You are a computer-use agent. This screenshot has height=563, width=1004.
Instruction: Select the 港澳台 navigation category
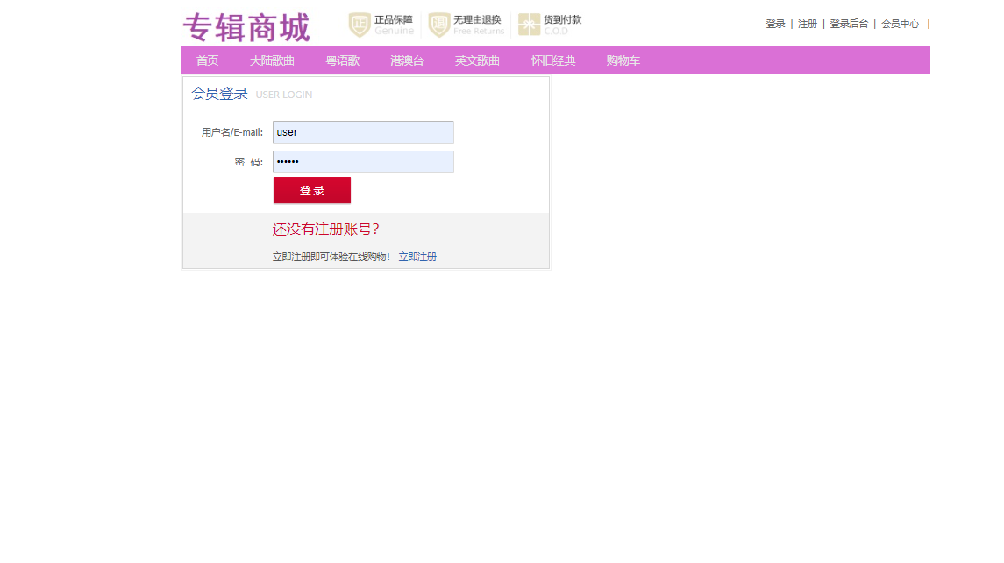[x=406, y=60]
